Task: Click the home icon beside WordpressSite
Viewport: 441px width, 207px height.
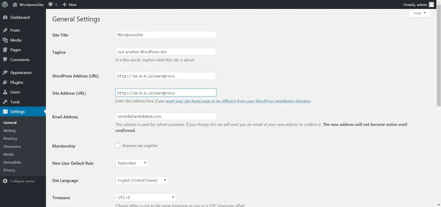Action: (15, 4)
